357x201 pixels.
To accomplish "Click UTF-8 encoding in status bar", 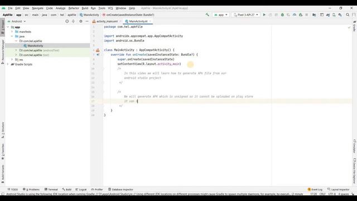I will pos(331,194).
